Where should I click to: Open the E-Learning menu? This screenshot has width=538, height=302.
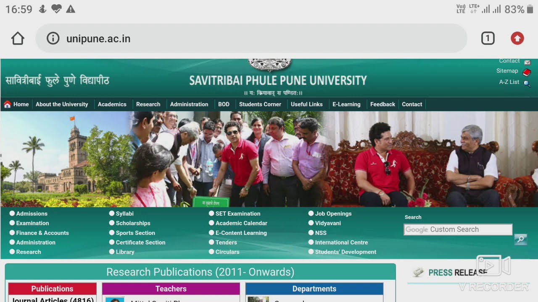346,104
